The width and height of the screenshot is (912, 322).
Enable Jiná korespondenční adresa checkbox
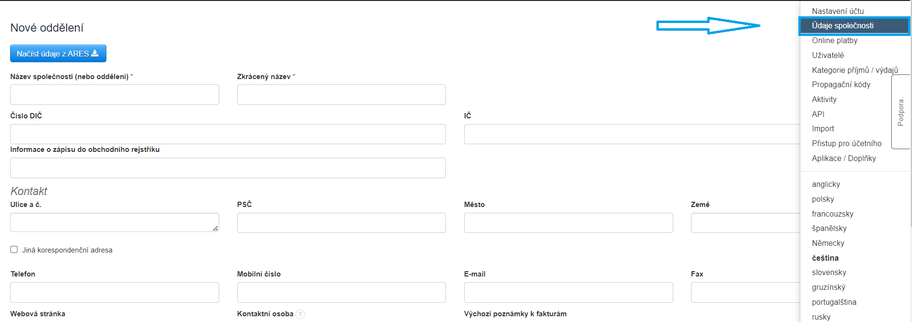pos(14,250)
